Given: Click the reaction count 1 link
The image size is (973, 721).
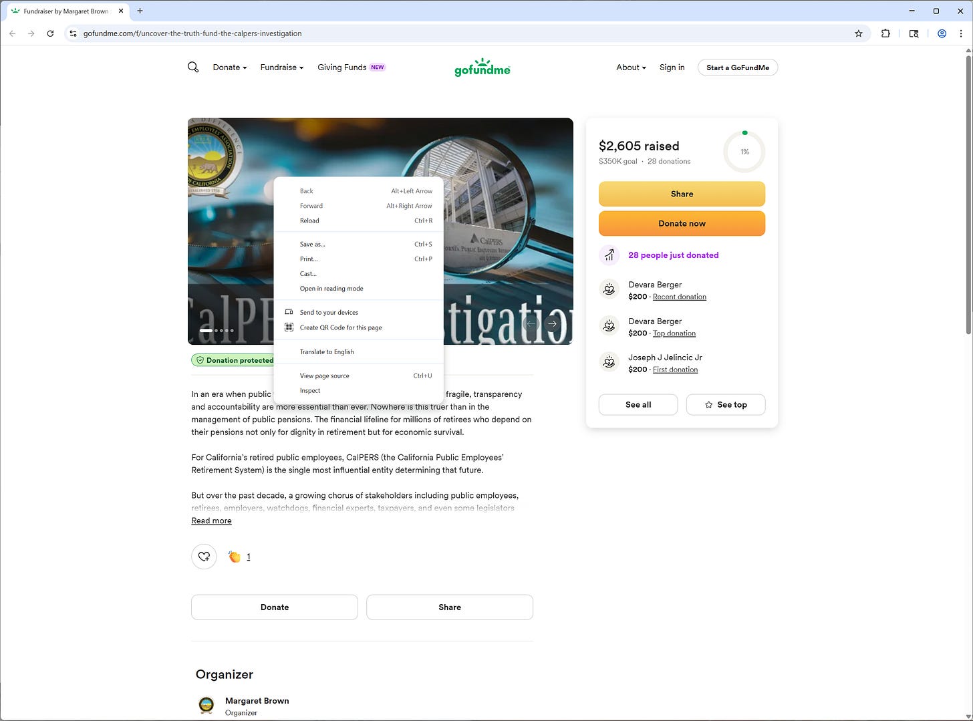Looking at the screenshot, I should click(249, 557).
